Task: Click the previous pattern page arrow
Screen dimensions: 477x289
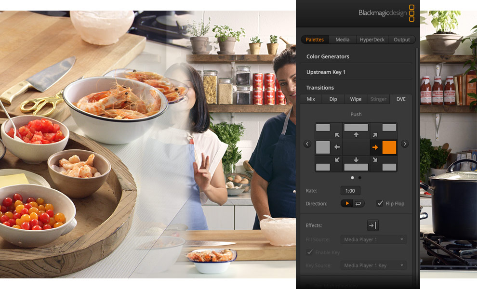Action: pos(307,144)
